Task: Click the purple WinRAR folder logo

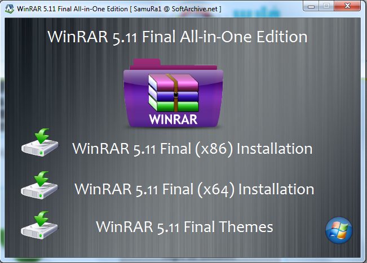Action: pos(174,93)
